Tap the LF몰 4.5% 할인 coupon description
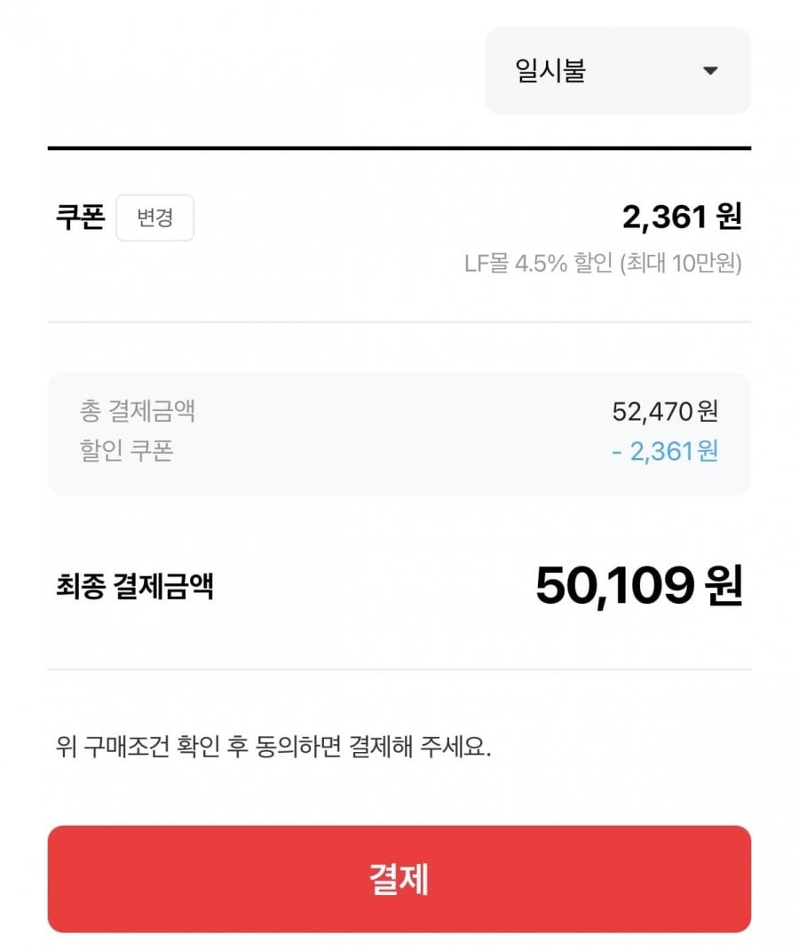799x950 pixels. pyautogui.click(x=538, y=264)
